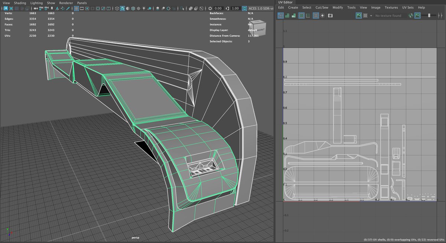Select the grease pencil icon
Screen dimensions: 446x243
tap(68, 8)
